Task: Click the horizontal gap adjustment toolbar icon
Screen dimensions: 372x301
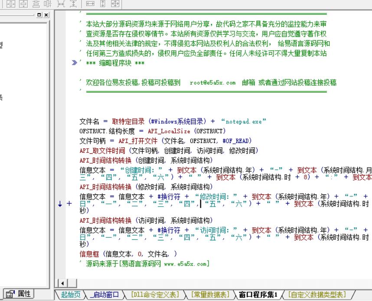Action: (x=61, y=3)
